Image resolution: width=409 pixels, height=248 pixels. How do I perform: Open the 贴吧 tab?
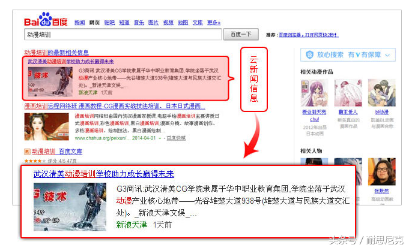(x=109, y=23)
